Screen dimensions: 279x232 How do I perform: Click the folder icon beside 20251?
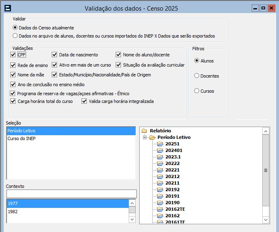click(x=160, y=144)
